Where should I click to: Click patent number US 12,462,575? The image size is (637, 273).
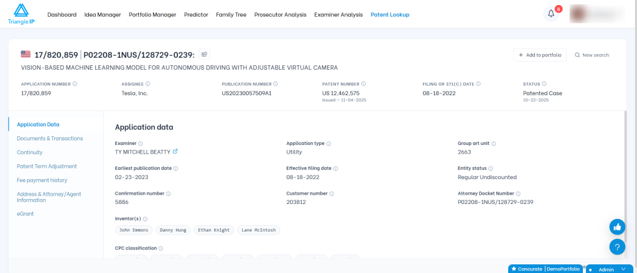pyautogui.click(x=340, y=93)
